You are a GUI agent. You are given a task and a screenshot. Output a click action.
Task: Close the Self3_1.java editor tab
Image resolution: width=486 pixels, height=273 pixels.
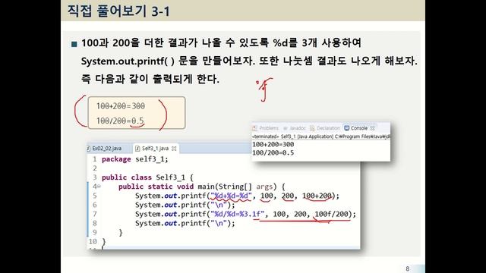pyautogui.click(x=174, y=149)
